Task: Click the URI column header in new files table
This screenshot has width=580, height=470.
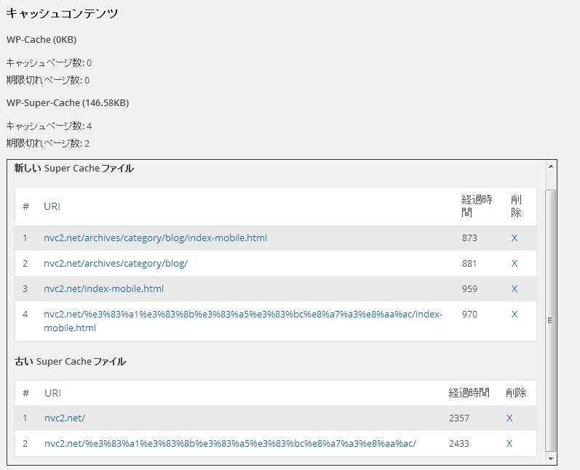Action: (x=52, y=206)
